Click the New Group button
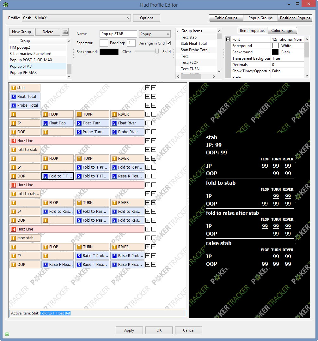The width and height of the screenshot is (318, 341). click(21, 32)
